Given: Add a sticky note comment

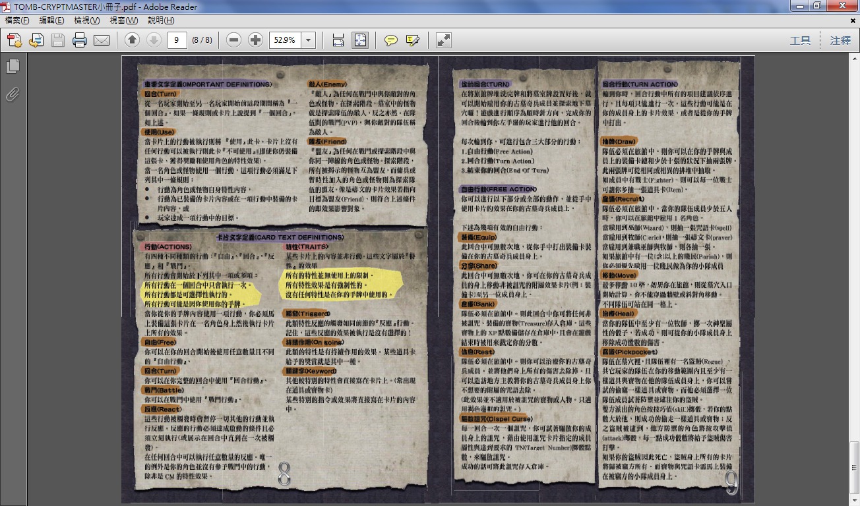Looking at the screenshot, I should [x=391, y=40].
